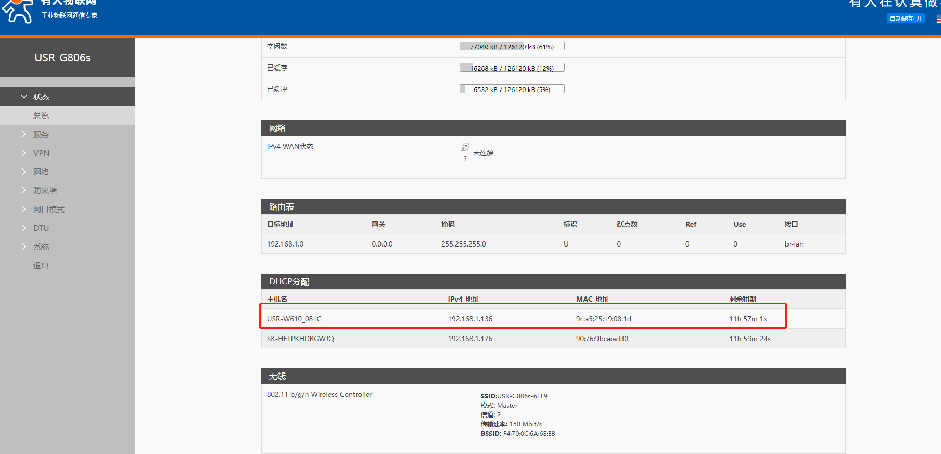941x454 pixels.
Task: Click 退出 to log out
Action: (x=41, y=265)
